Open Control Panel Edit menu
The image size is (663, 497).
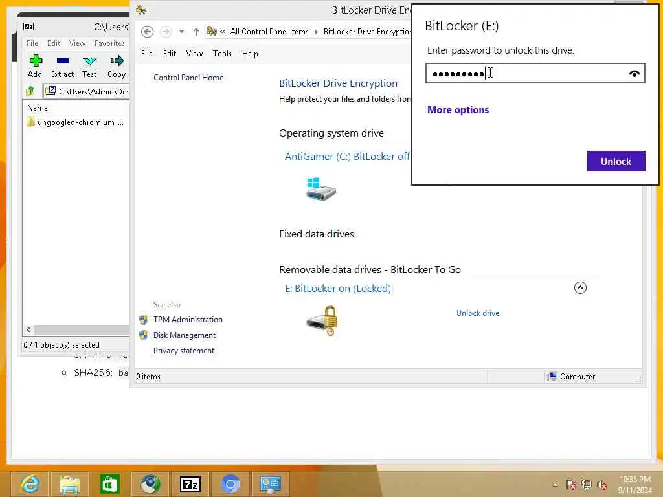(170, 54)
